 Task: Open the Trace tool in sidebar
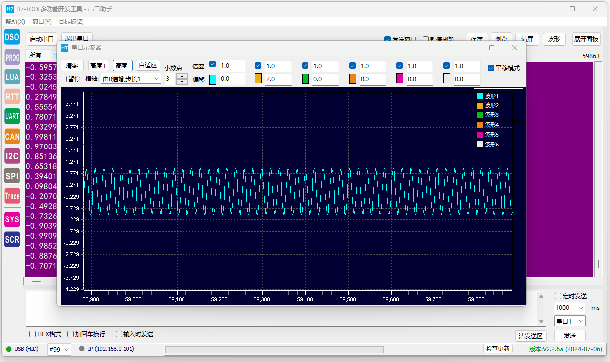[12, 196]
